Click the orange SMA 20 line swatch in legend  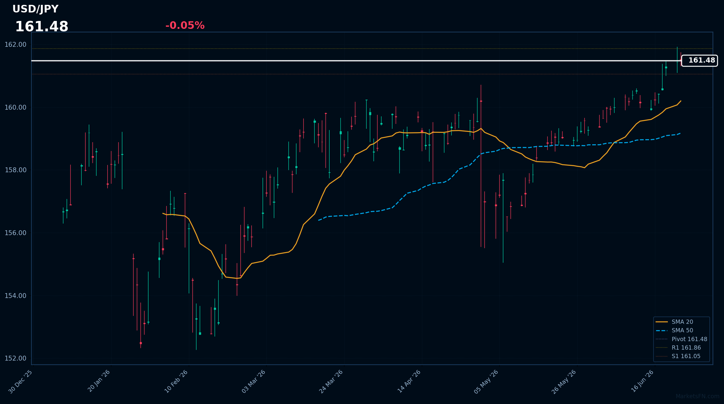coord(662,322)
